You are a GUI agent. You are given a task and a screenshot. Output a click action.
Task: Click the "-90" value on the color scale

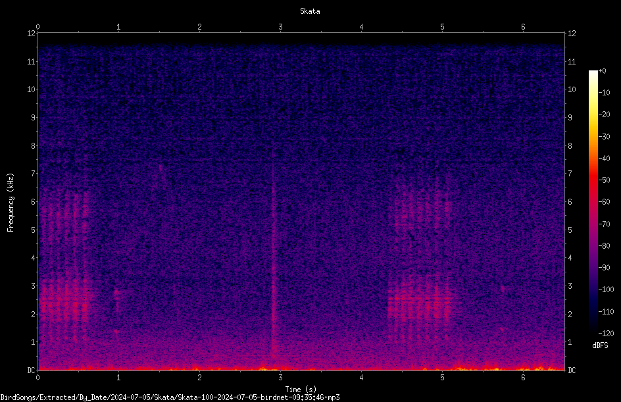(x=604, y=268)
